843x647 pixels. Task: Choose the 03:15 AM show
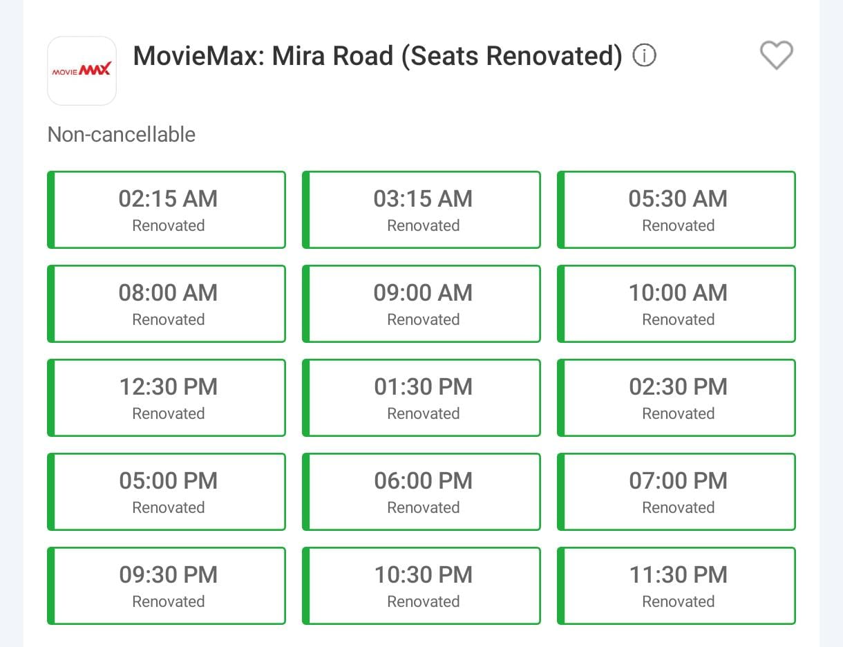422,209
